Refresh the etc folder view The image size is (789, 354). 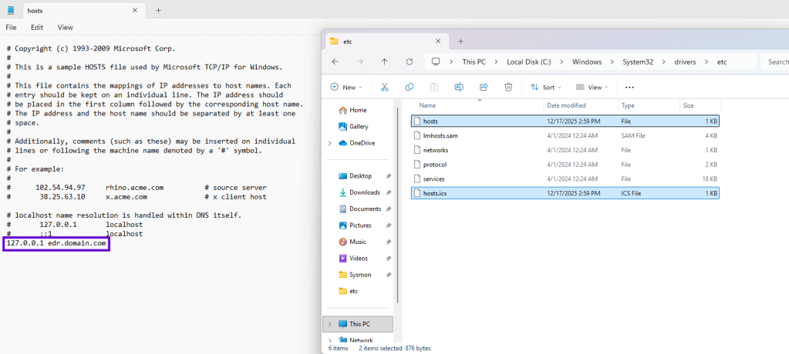point(410,62)
